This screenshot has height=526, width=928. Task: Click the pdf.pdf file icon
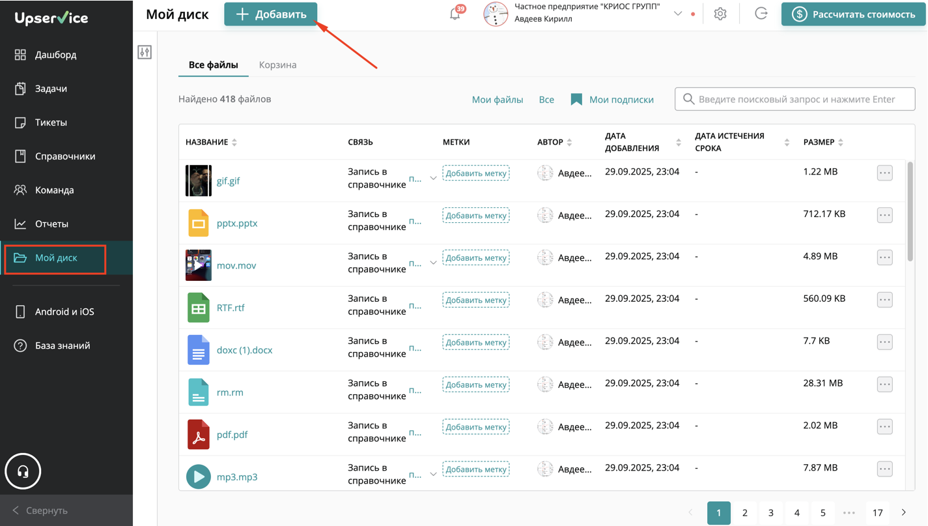click(198, 435)
